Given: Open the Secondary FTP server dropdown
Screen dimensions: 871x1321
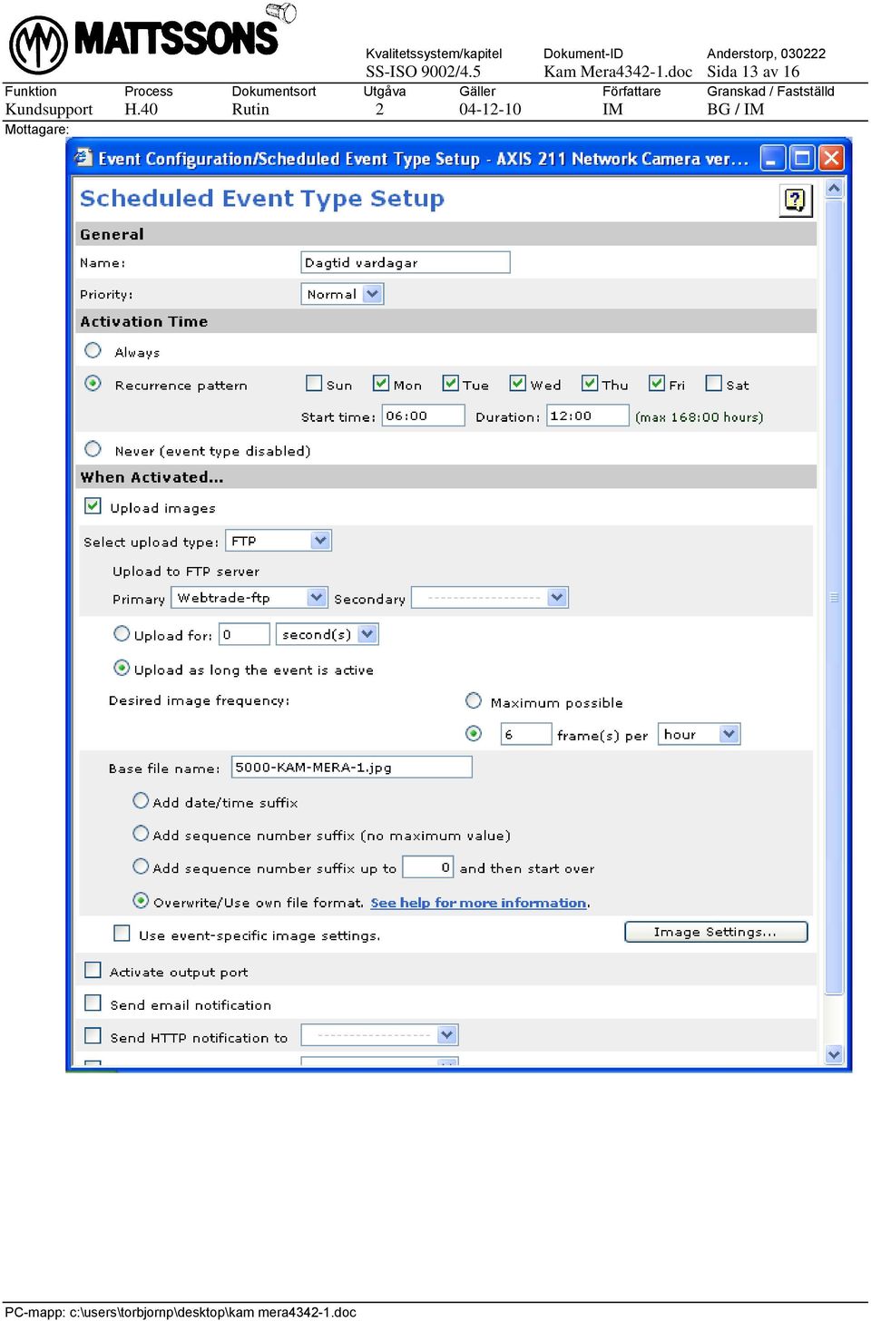Looking at the screenshot, I should 490,598.
